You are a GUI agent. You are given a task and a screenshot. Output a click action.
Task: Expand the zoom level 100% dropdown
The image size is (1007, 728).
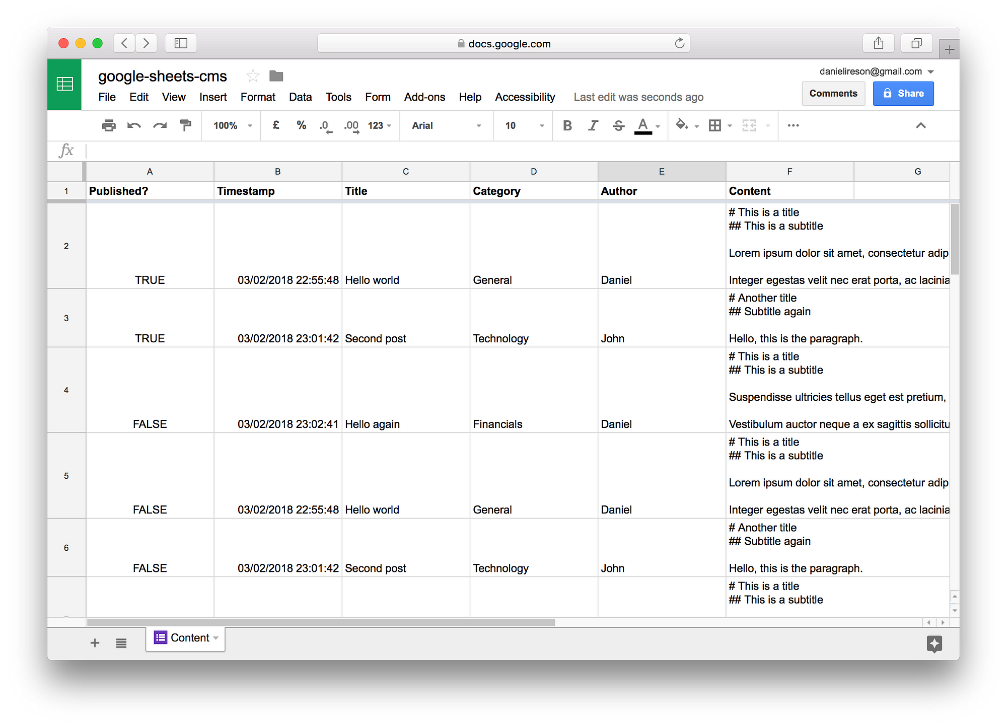coord(230,126)
